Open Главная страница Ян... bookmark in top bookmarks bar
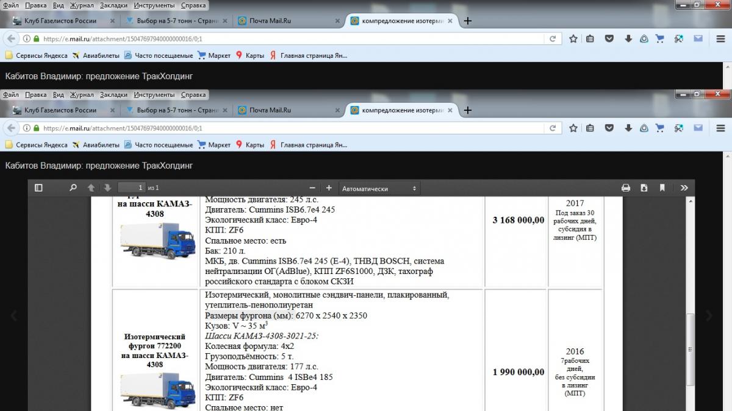This screenshot has height=411, width=732. [x=309, y=55]
